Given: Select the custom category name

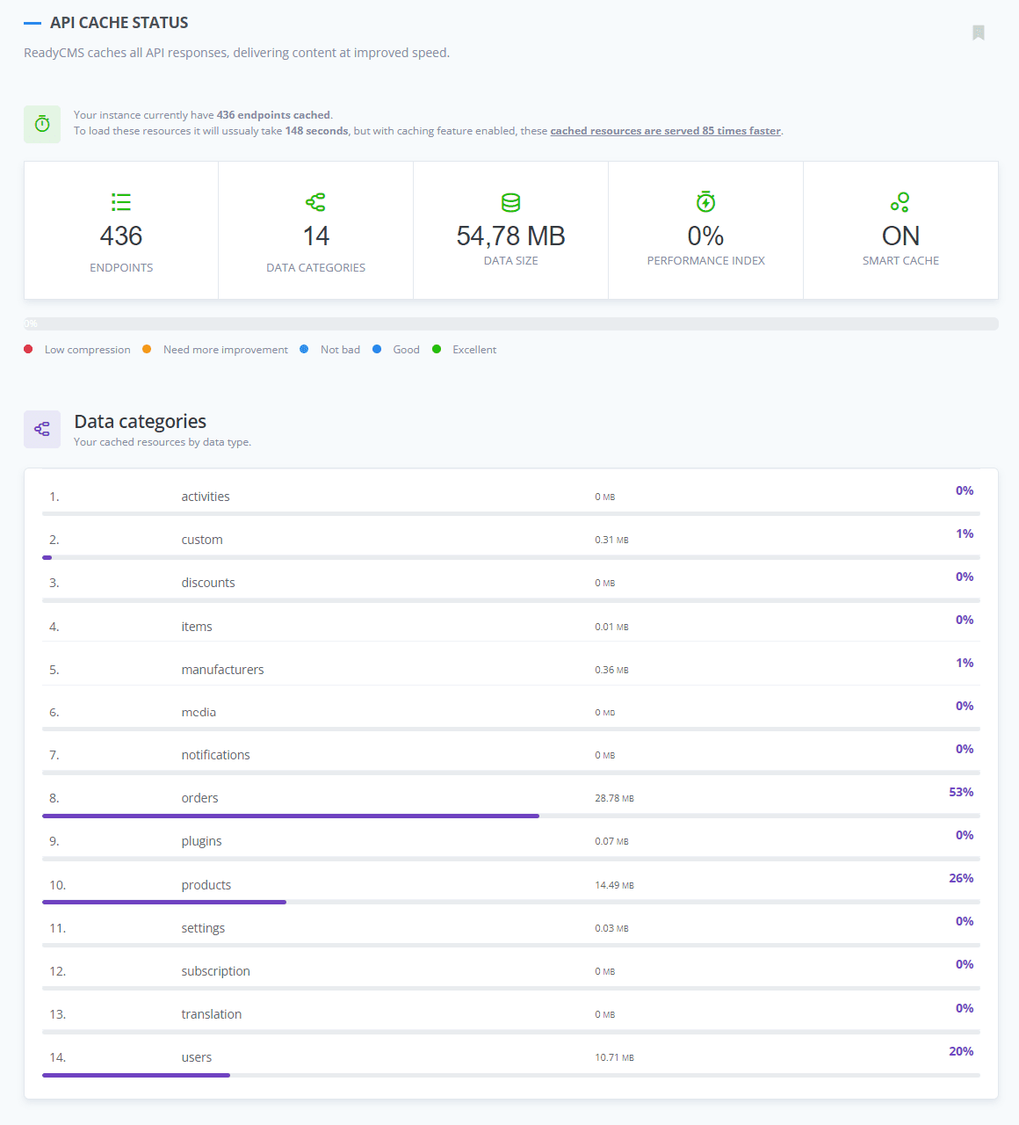Looking at the screenshot, I should pyautogui.click(x=202, y=540).
